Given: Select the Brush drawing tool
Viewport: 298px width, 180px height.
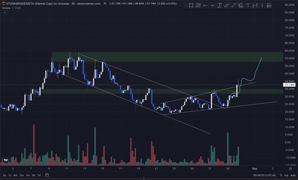Looking at the screenshot, I should click(x=227, y=5).
